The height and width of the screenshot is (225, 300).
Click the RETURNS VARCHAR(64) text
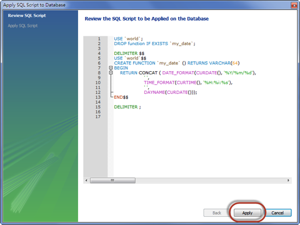click(x=214, y=63)
